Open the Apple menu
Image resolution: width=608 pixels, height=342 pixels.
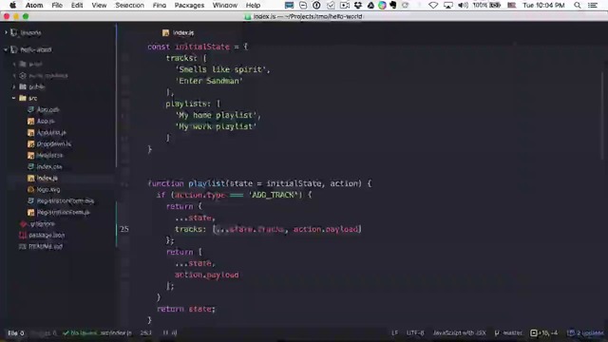(x=12, y=5)
